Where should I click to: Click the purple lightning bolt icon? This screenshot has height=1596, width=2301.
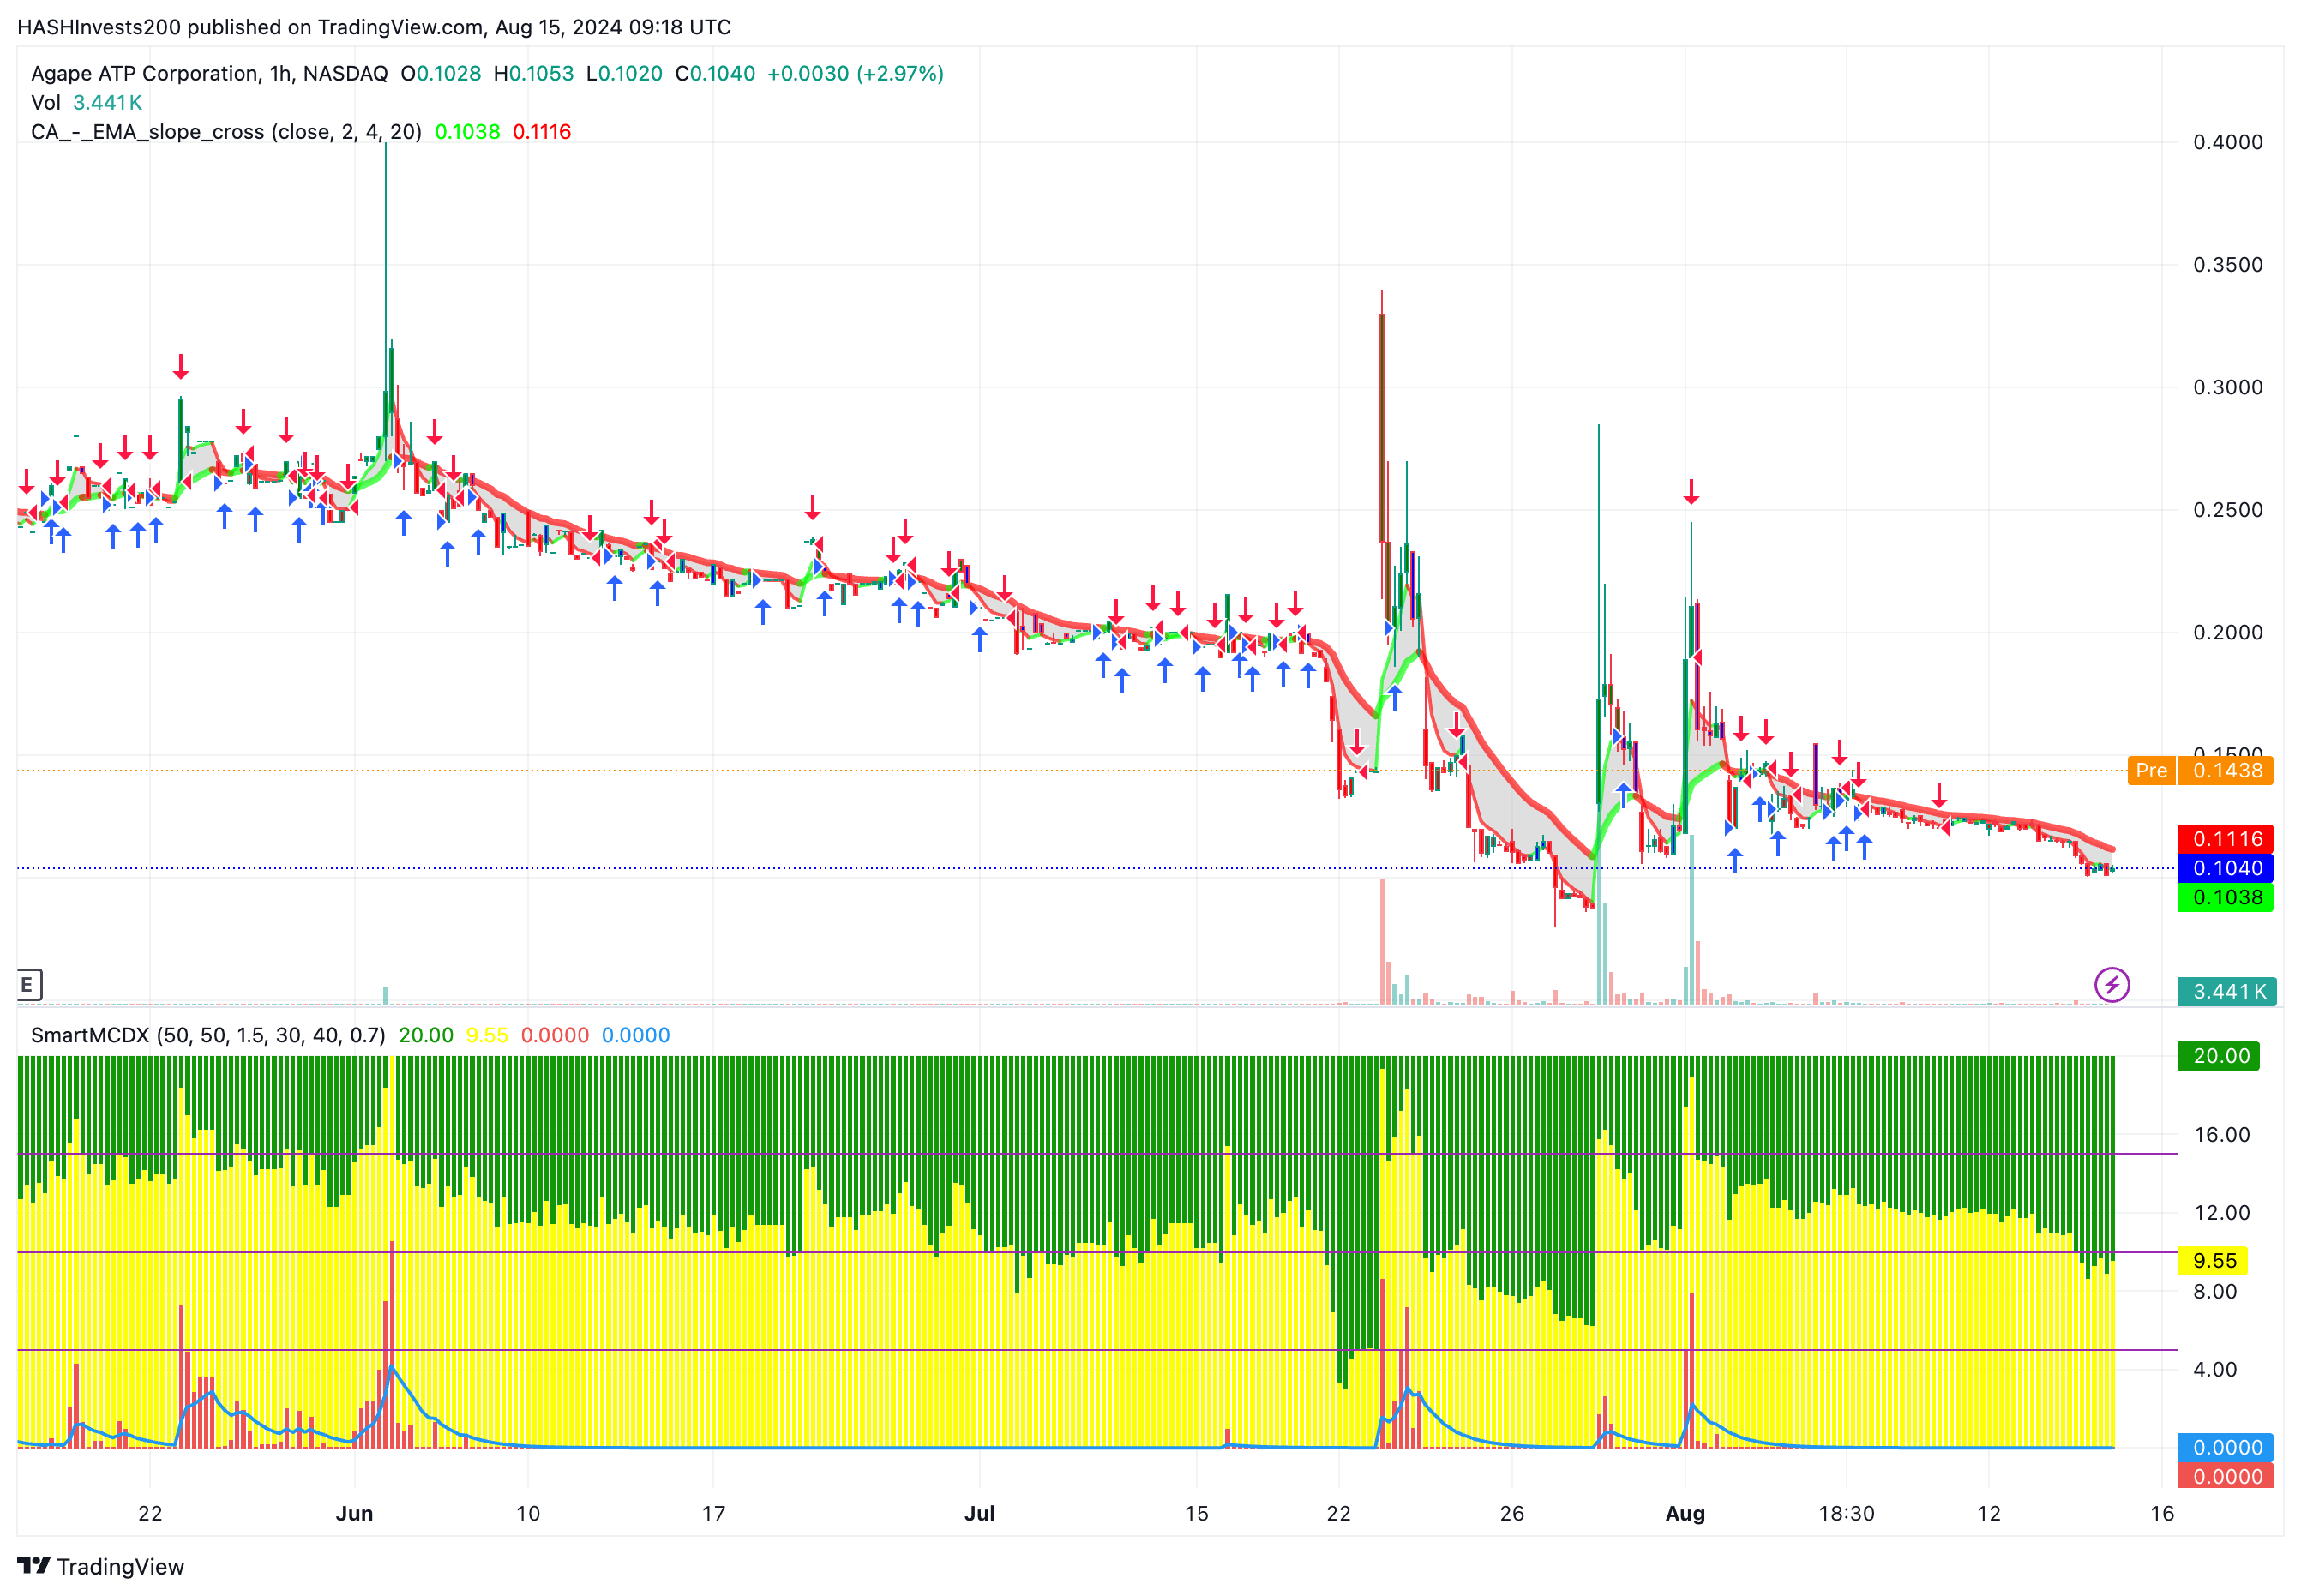[2111, 985]
